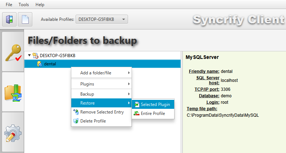Open the folder sync sidebar tab
286x153 pixels.
(x=13, y=93)
